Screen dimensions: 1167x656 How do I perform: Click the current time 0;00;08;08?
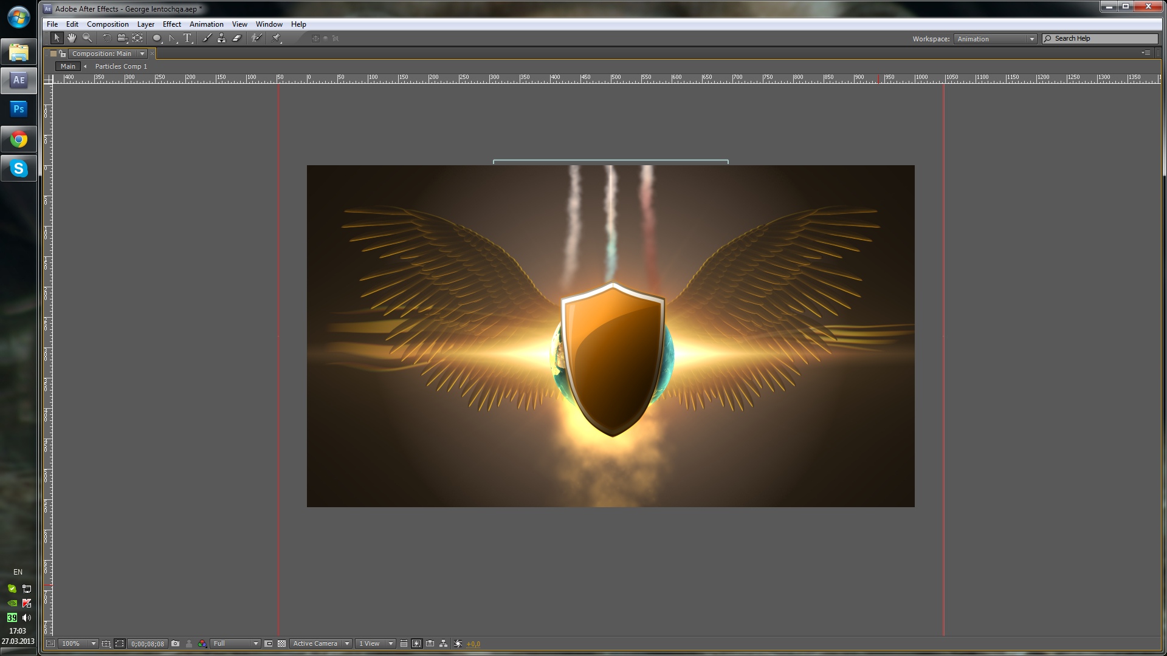click(148, 644)
